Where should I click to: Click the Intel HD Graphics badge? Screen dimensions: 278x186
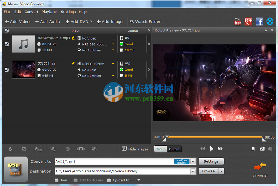click(x=182, y=161)
